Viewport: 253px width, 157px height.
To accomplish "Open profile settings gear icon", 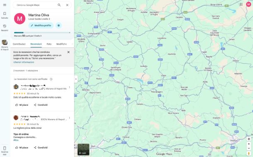I will tap(59, 25).
